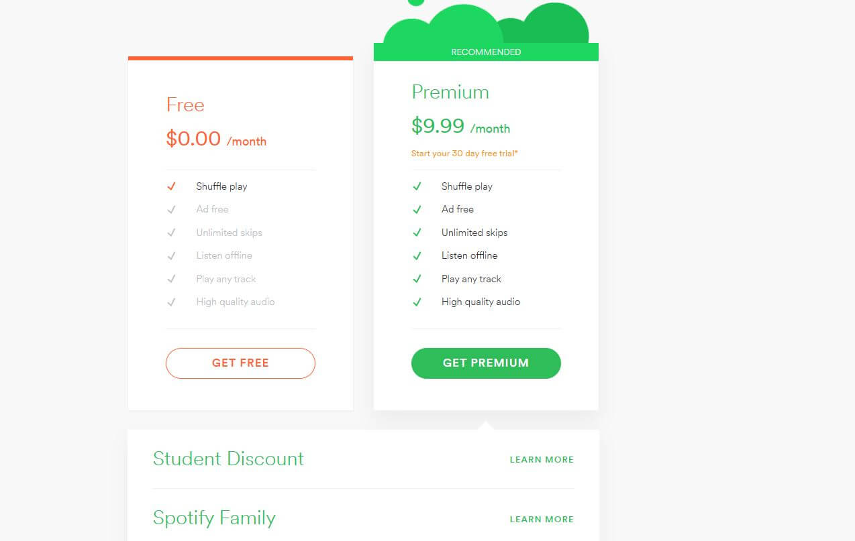The height and width of the screenshot is (541, 855).
Task: Click the Ad free checkmark in the Free plan
Action: tap(172, 209)
